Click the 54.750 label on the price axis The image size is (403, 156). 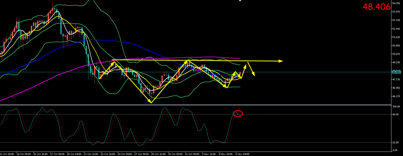click(397, 4)
